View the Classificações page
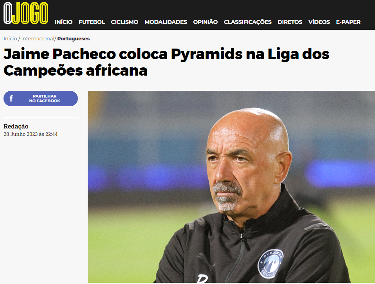Image resolution: width=375 pixels, height=284 pixels. 247,22
